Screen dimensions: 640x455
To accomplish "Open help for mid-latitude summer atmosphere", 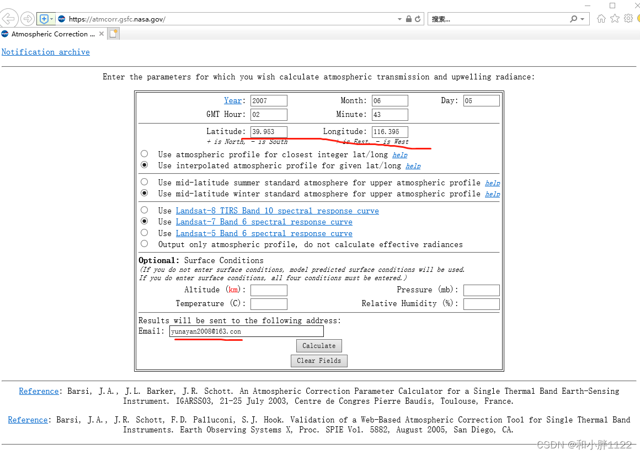I will tap(493, 183).
